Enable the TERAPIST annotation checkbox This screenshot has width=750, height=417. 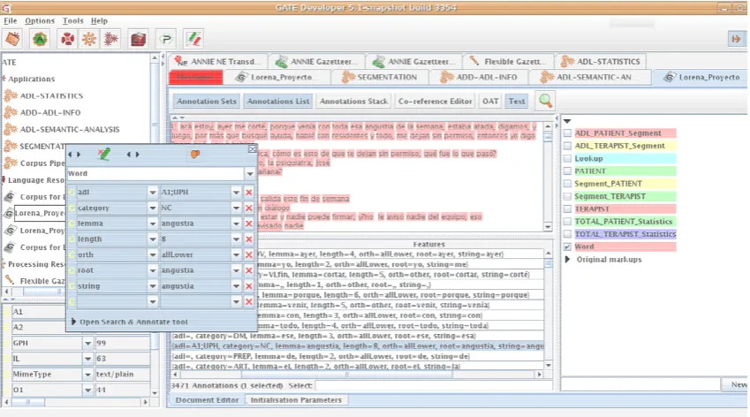point(567,209)
